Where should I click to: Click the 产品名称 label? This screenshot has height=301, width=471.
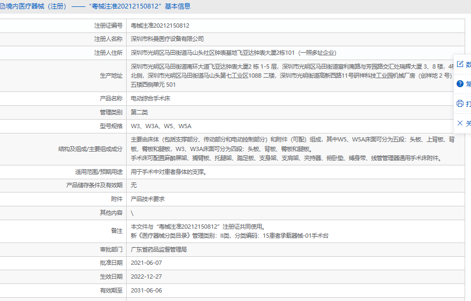[x=111, y=98]
